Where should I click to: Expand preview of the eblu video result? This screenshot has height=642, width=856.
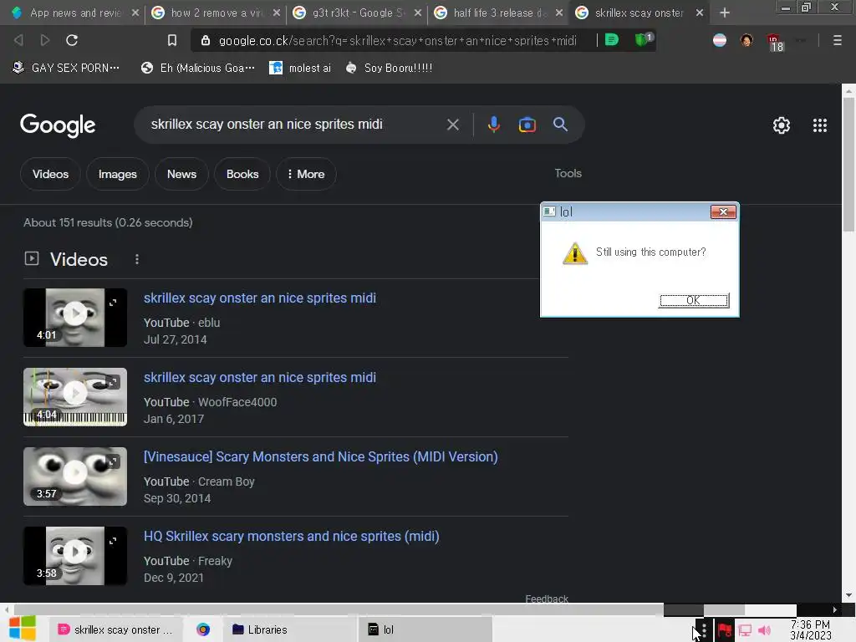[113, 303]
